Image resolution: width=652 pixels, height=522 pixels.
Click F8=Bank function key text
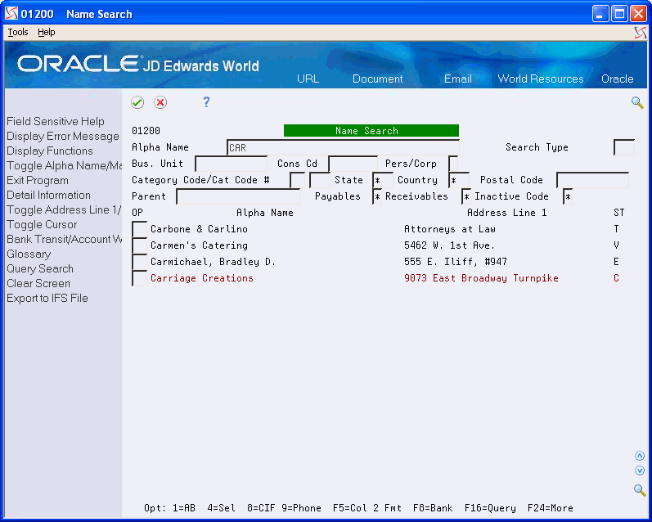(433, 508)
